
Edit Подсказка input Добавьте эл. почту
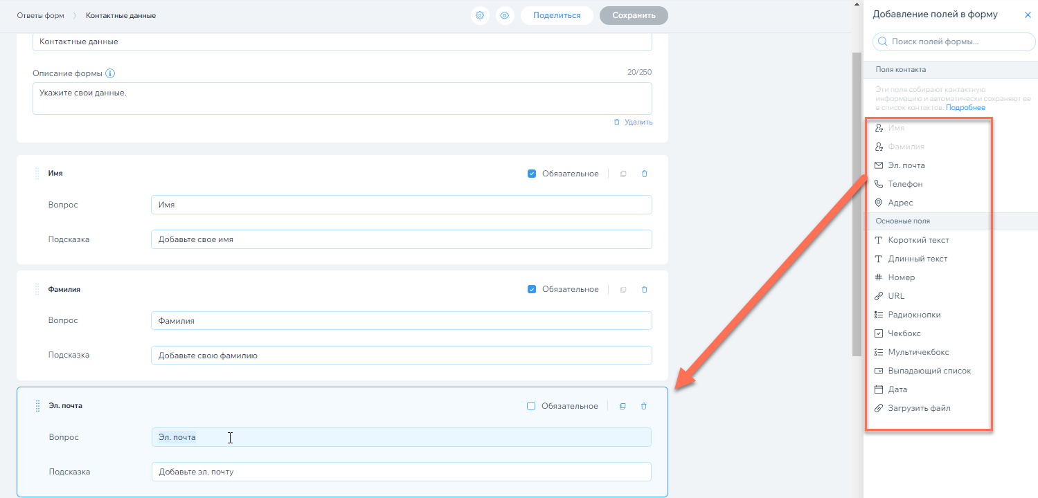click(402, 472)
